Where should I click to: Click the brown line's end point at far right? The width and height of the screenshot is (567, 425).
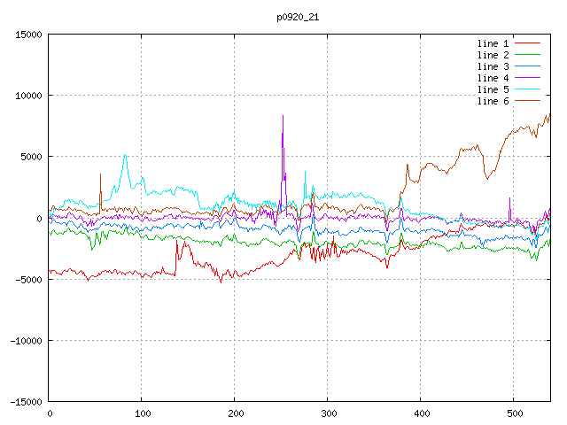point(550,114)
